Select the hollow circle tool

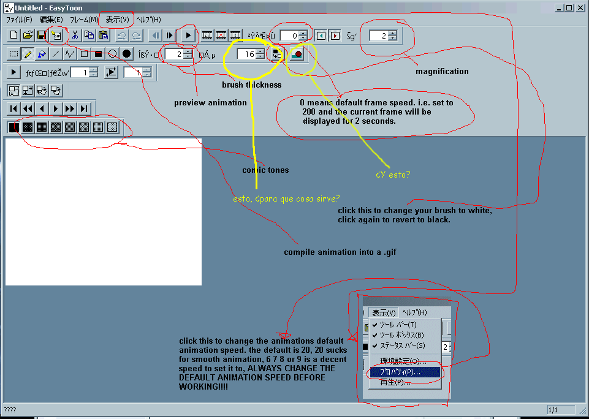(112, 54)
